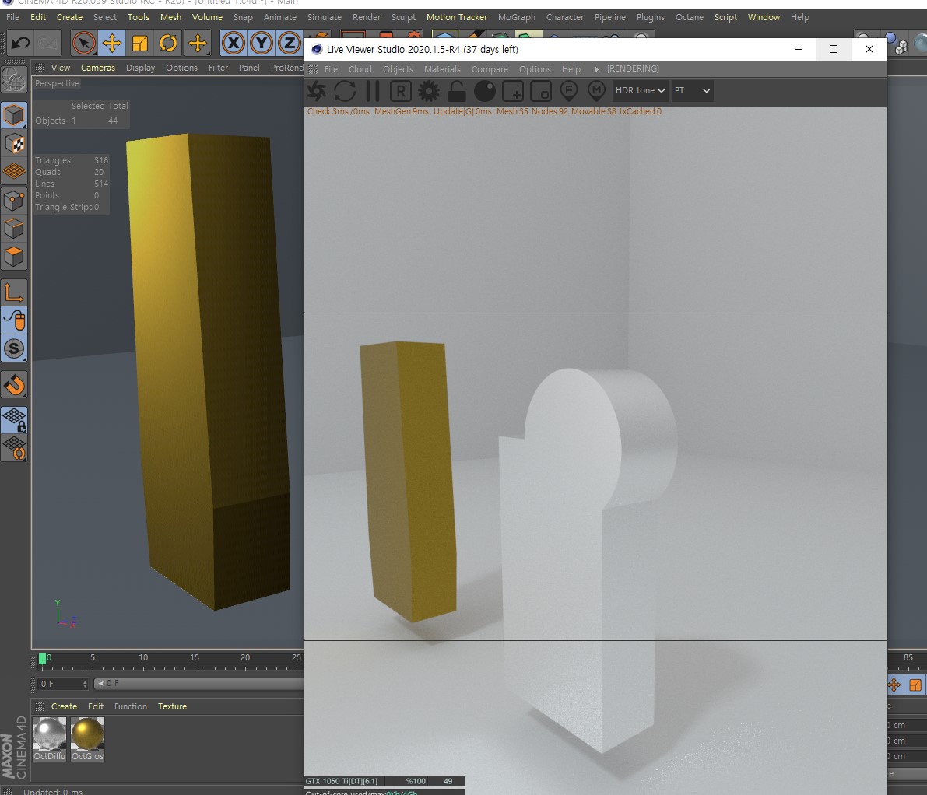927x795 pixels.
Task: Toggle the Live Viewer lock resolution icon
Action: [456, 91]
